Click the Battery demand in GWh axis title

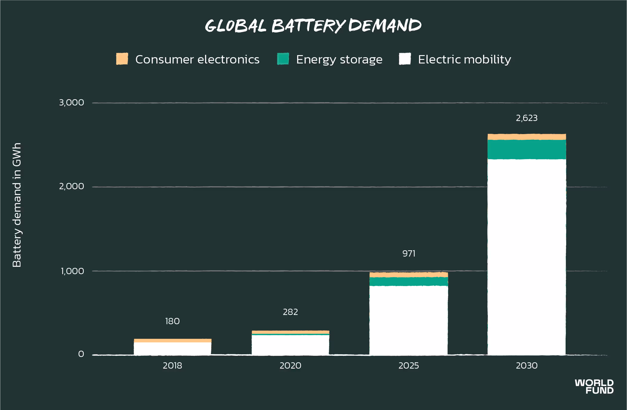pyautogui.click(x=17, y=205)
